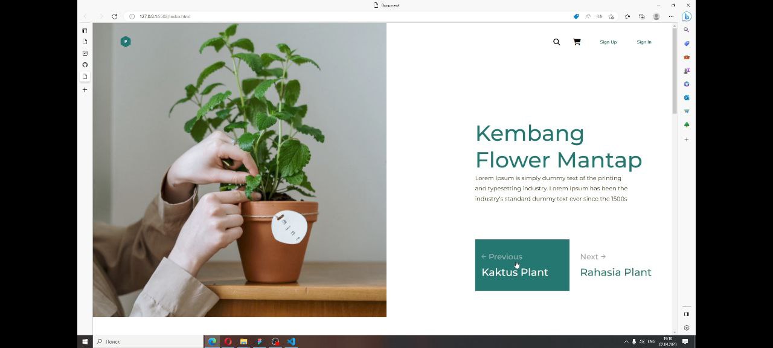Image resolution: width=773 pixels, height=348 pixels.
Task: Click the green hexagon site logo
Action: [x=126, y=42]
